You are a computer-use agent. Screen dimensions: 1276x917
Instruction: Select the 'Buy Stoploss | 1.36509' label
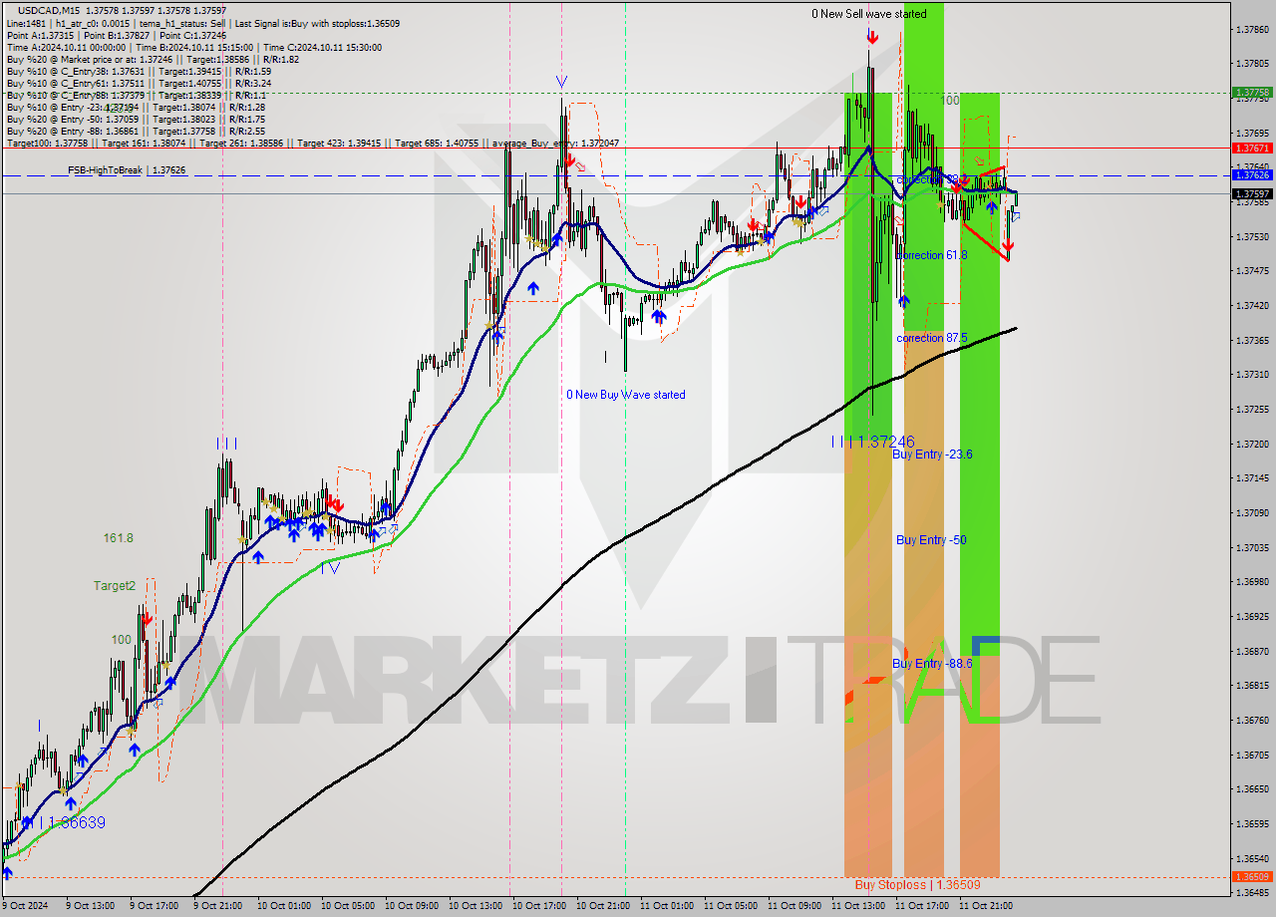(917, 885)
